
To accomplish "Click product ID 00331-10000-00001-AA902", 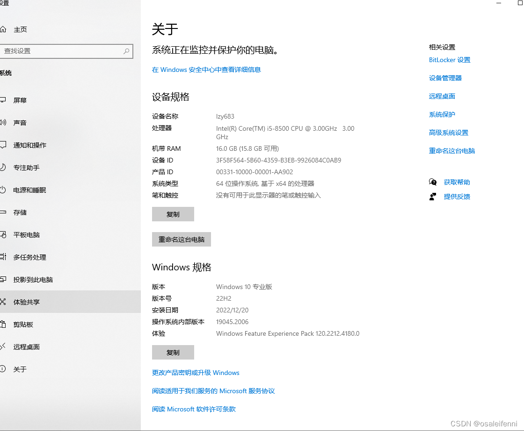I will [x=255, y=172].
